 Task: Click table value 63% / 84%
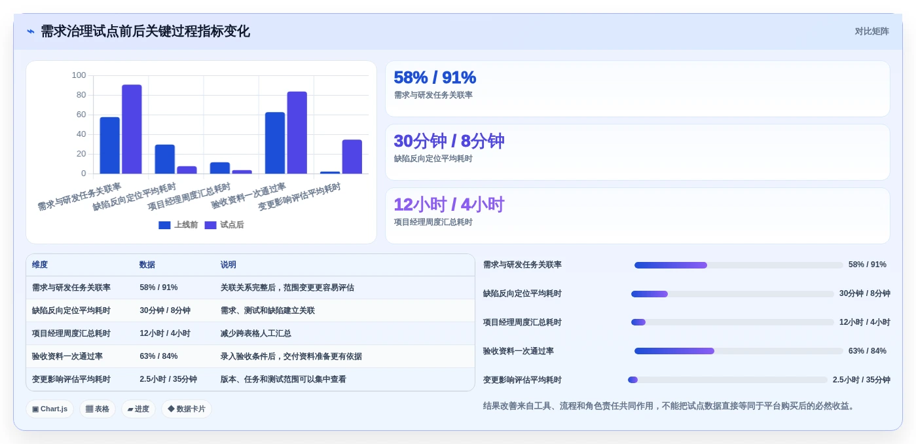(158, 356)
